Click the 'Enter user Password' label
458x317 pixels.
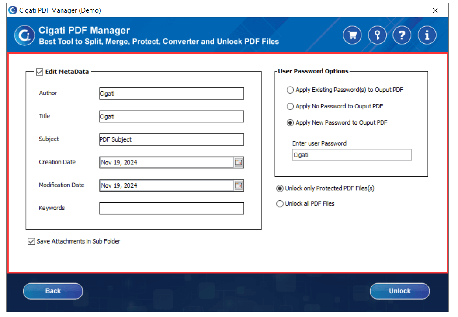click(x=319, y=143)
